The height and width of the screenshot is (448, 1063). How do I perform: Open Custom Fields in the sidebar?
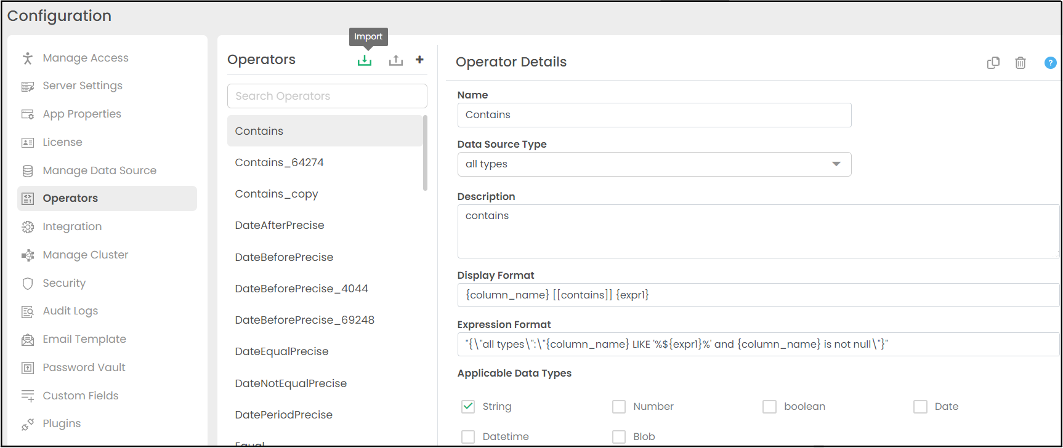[80, 396]
